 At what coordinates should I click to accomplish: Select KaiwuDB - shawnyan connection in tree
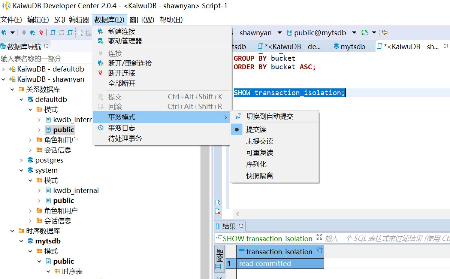click(51, 79)
